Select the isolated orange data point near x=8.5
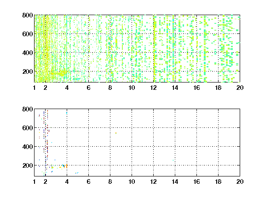The image size is (265, 198). pos(116,133)
